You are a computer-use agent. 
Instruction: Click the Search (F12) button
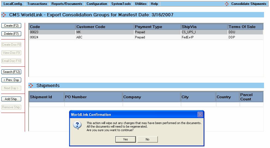[x=11, y=72]
